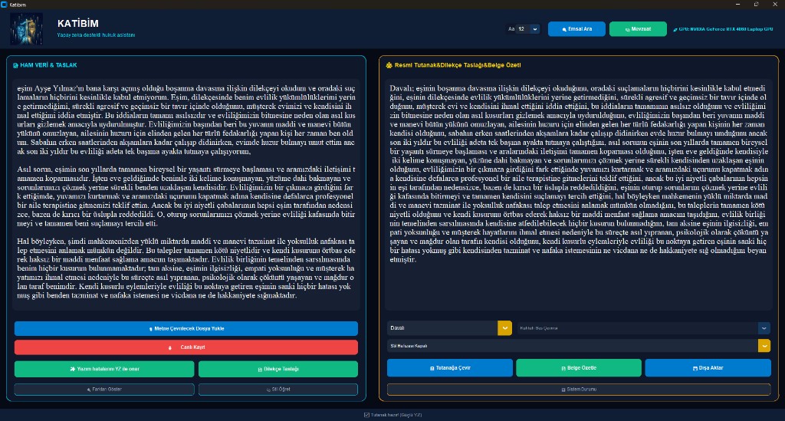Viewport: 785px width, 421px height.
Task: Start Canlı Kayıt recording
Action: point(186,347)
